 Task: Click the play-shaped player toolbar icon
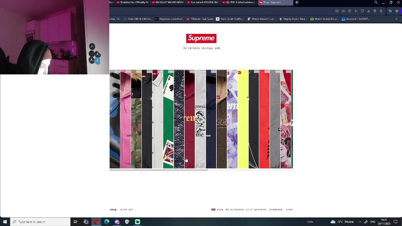click(356, 11)
